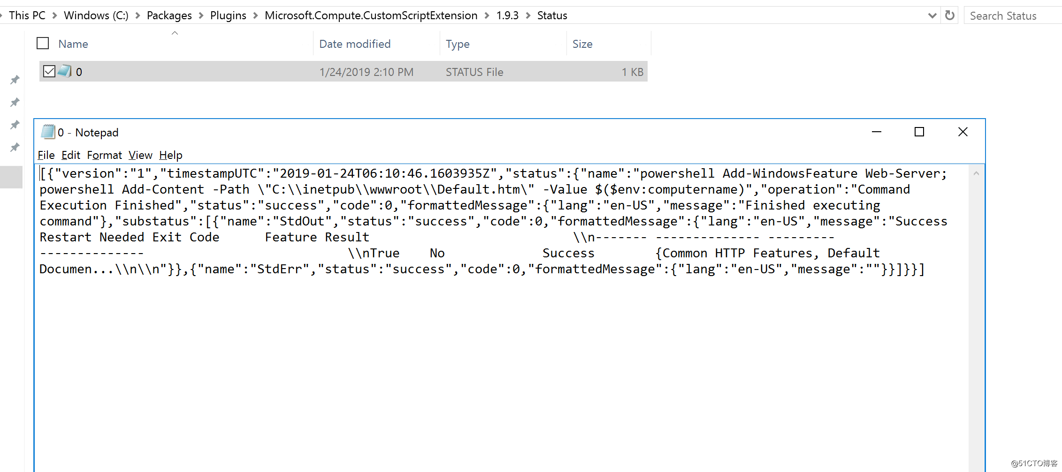Click the STATUS file icon for file 0
The image size is (1062, 472).
(x=65, y=71)
